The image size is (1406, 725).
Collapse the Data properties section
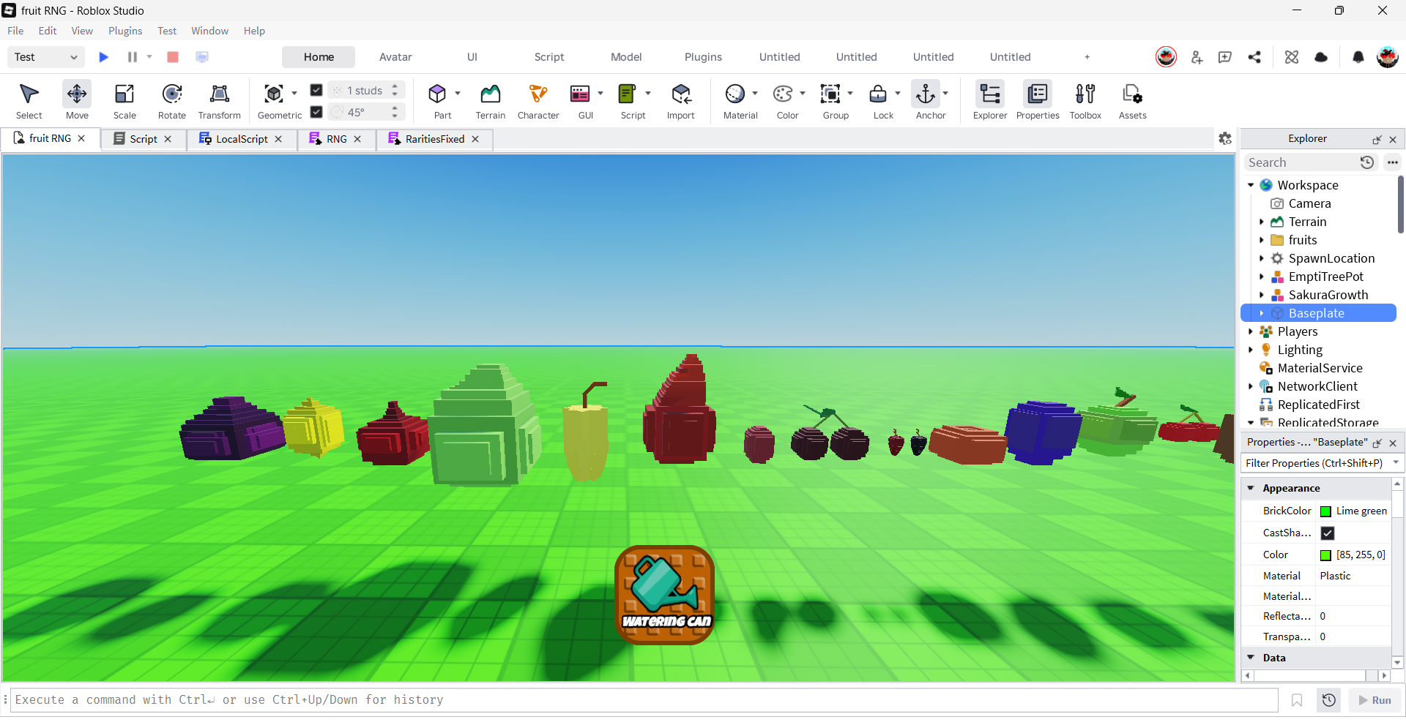1251,658
